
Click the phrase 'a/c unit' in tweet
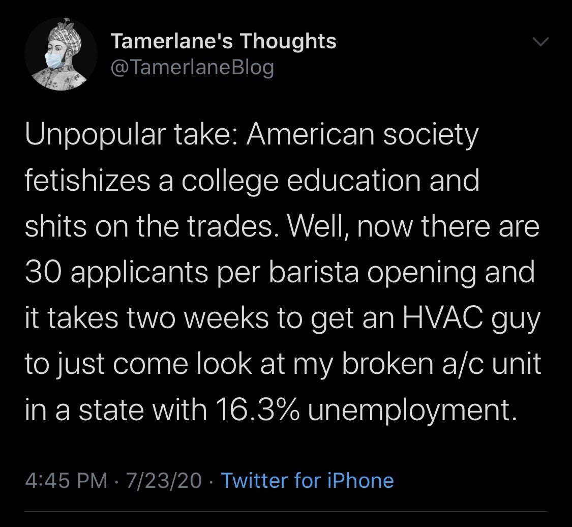pyautogui.click(x=491, y=364)
